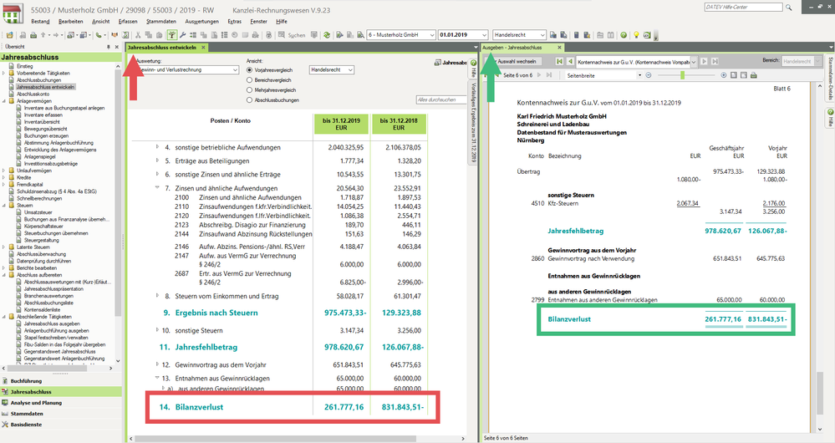This screenshot has height=443, width=835.
Task: Open the Kontennachweis zur G.u.V. report dropdown
Action: coord(694,61)
